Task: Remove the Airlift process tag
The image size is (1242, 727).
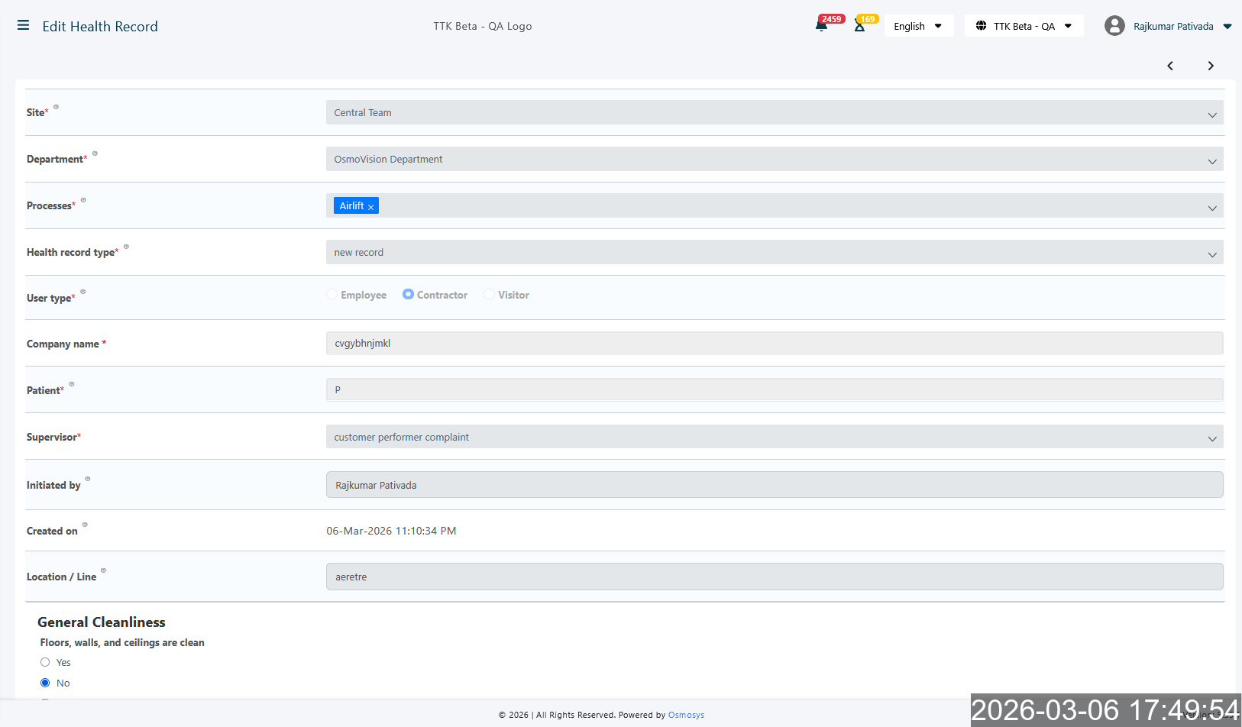Action: [371, 207]
